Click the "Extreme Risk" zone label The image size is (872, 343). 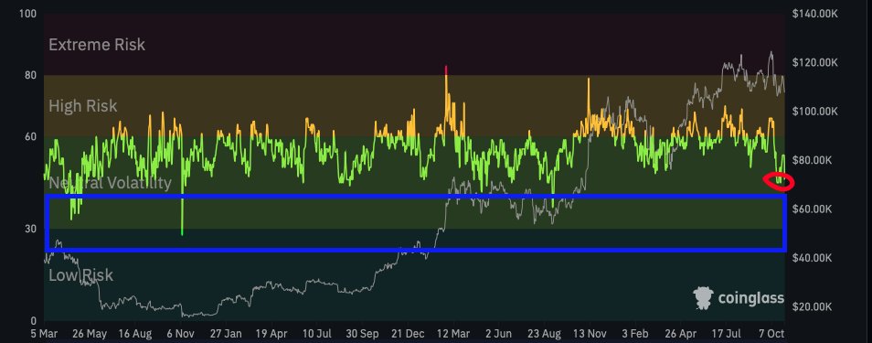point(97,45)
